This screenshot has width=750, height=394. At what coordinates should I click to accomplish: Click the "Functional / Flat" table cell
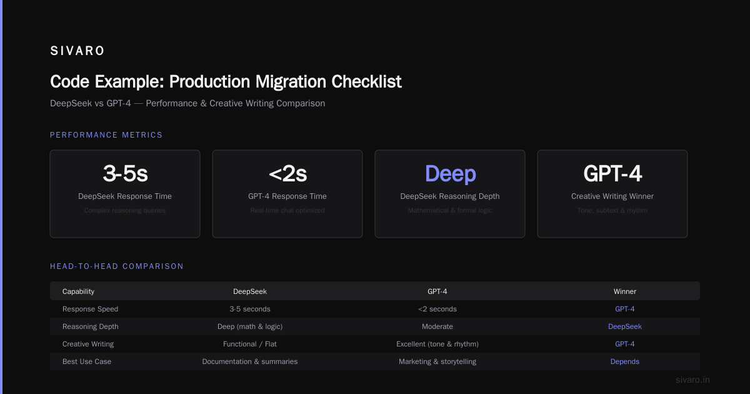point(250,344)
